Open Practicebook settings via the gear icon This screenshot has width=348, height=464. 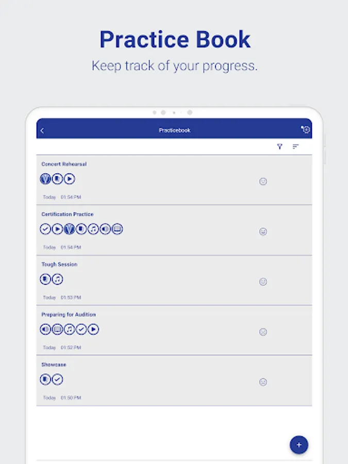pyautogui.click(x=305, y=130)
